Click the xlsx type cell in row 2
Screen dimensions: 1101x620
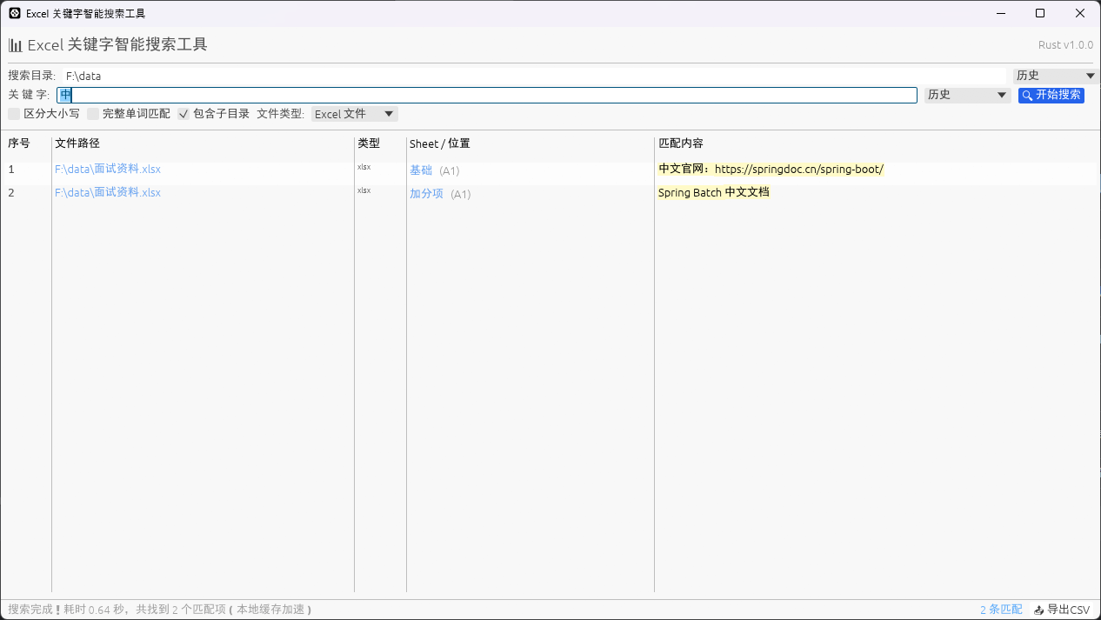click(x=364, y=190)
